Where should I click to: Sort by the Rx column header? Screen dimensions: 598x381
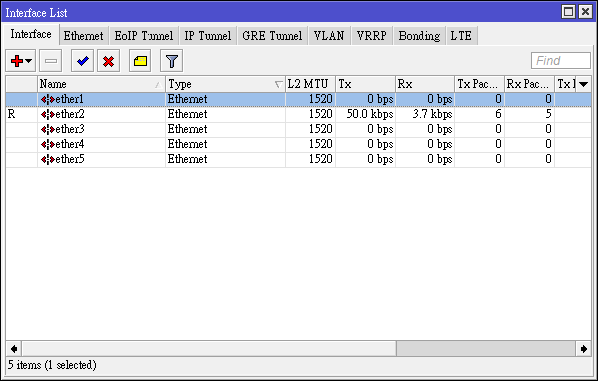pos(425,84)
